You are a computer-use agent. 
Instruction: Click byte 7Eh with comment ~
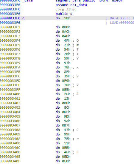[x=67, y=139]
